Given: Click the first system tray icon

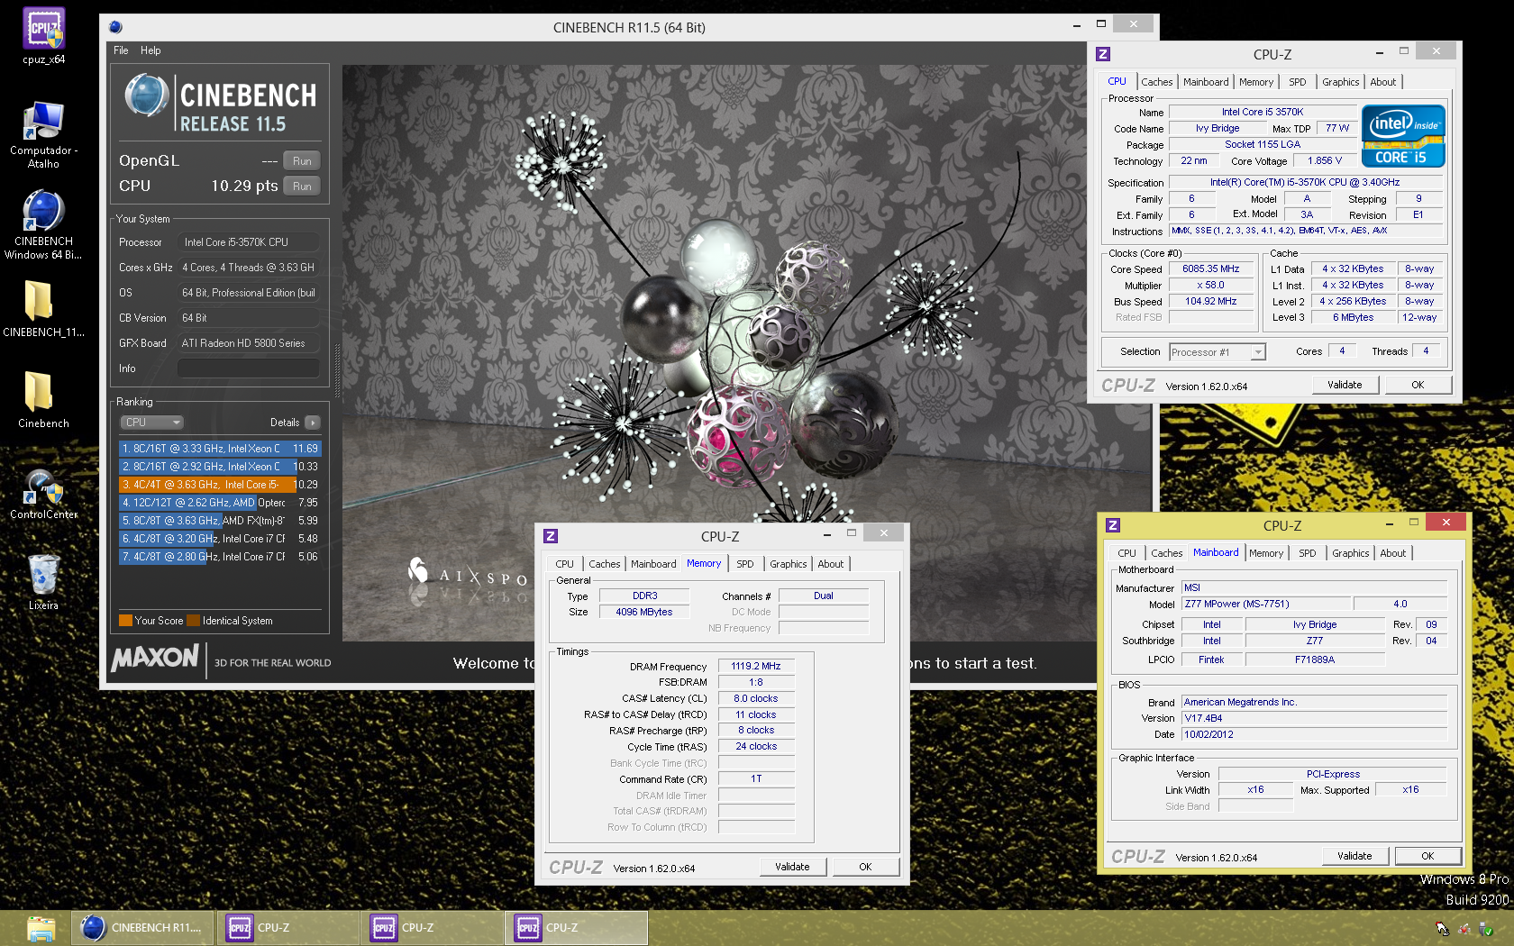Looking at the screenshot, I should pos(1442,928).
